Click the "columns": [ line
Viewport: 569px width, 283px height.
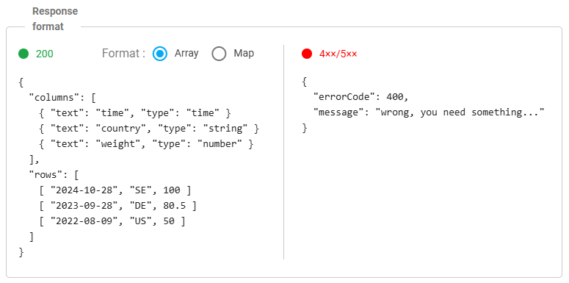pyautogui.click(x=62, y=97)
